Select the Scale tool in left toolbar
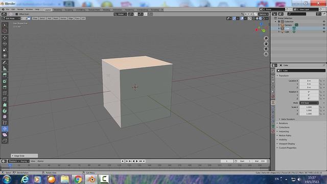The width and height of the screenshot is (327, 184). (x=5, y=50)
